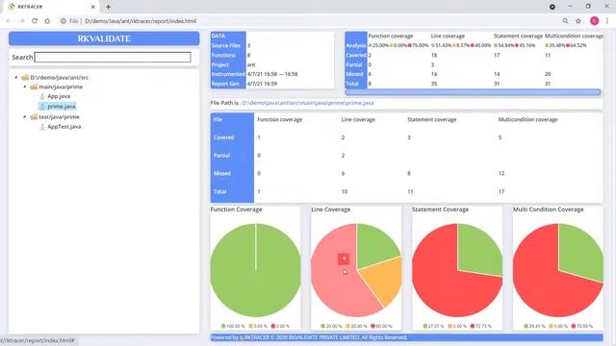Close the RKTRACER tab
The image size is (616, 346).
click(93, 7)
